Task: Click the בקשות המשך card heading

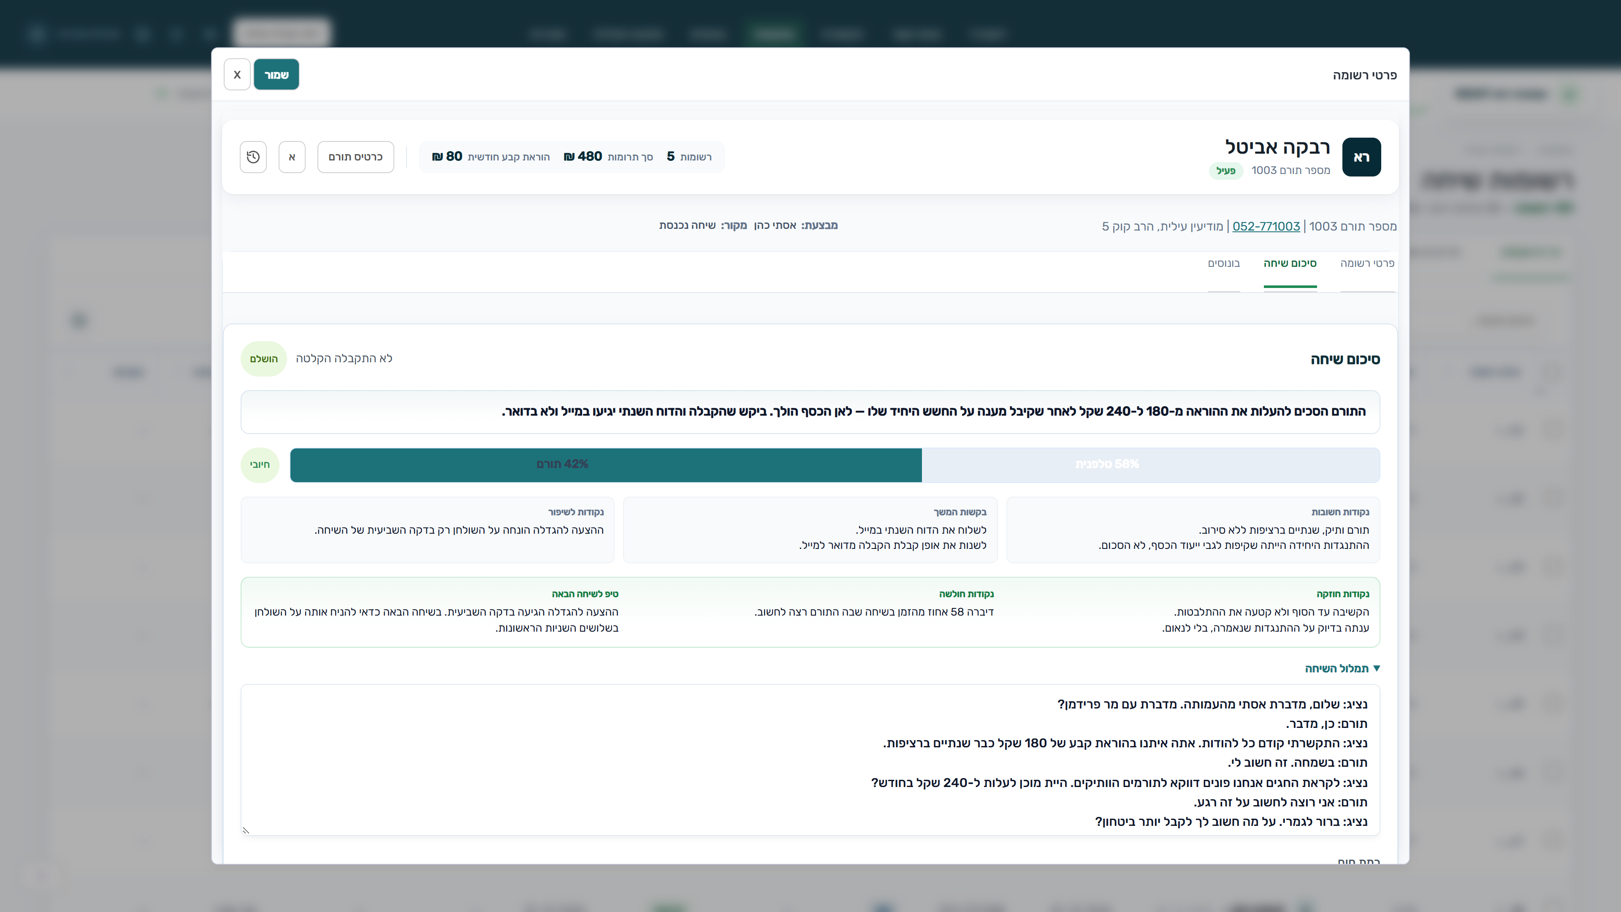Action: [960, 512]
